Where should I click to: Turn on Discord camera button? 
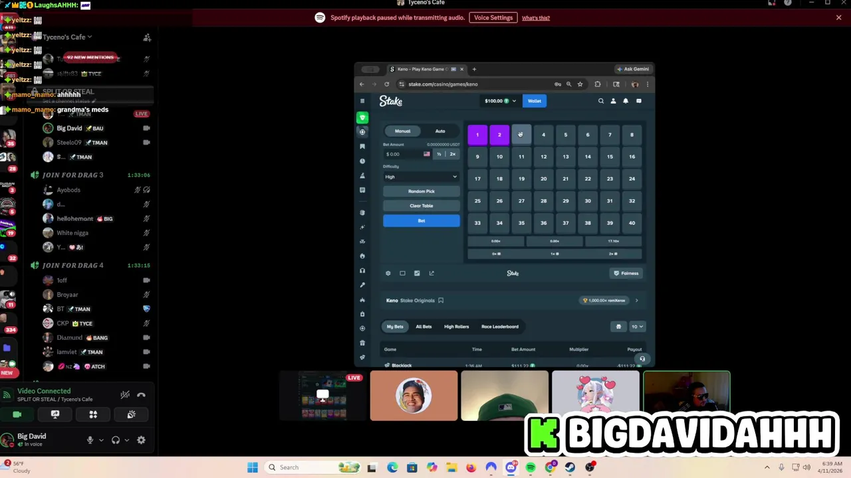tap(17, 414)
